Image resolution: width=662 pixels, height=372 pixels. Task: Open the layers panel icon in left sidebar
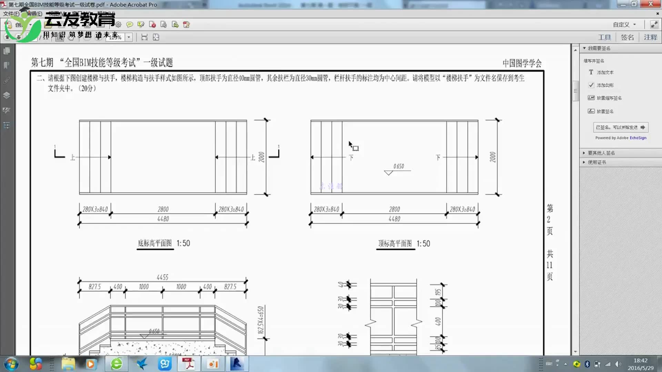(x=6, y=96)
